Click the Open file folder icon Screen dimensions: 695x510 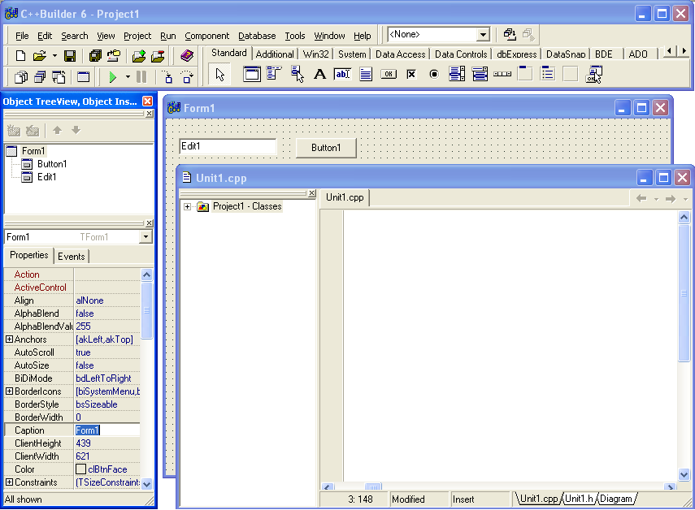click(x=40, y=56)
